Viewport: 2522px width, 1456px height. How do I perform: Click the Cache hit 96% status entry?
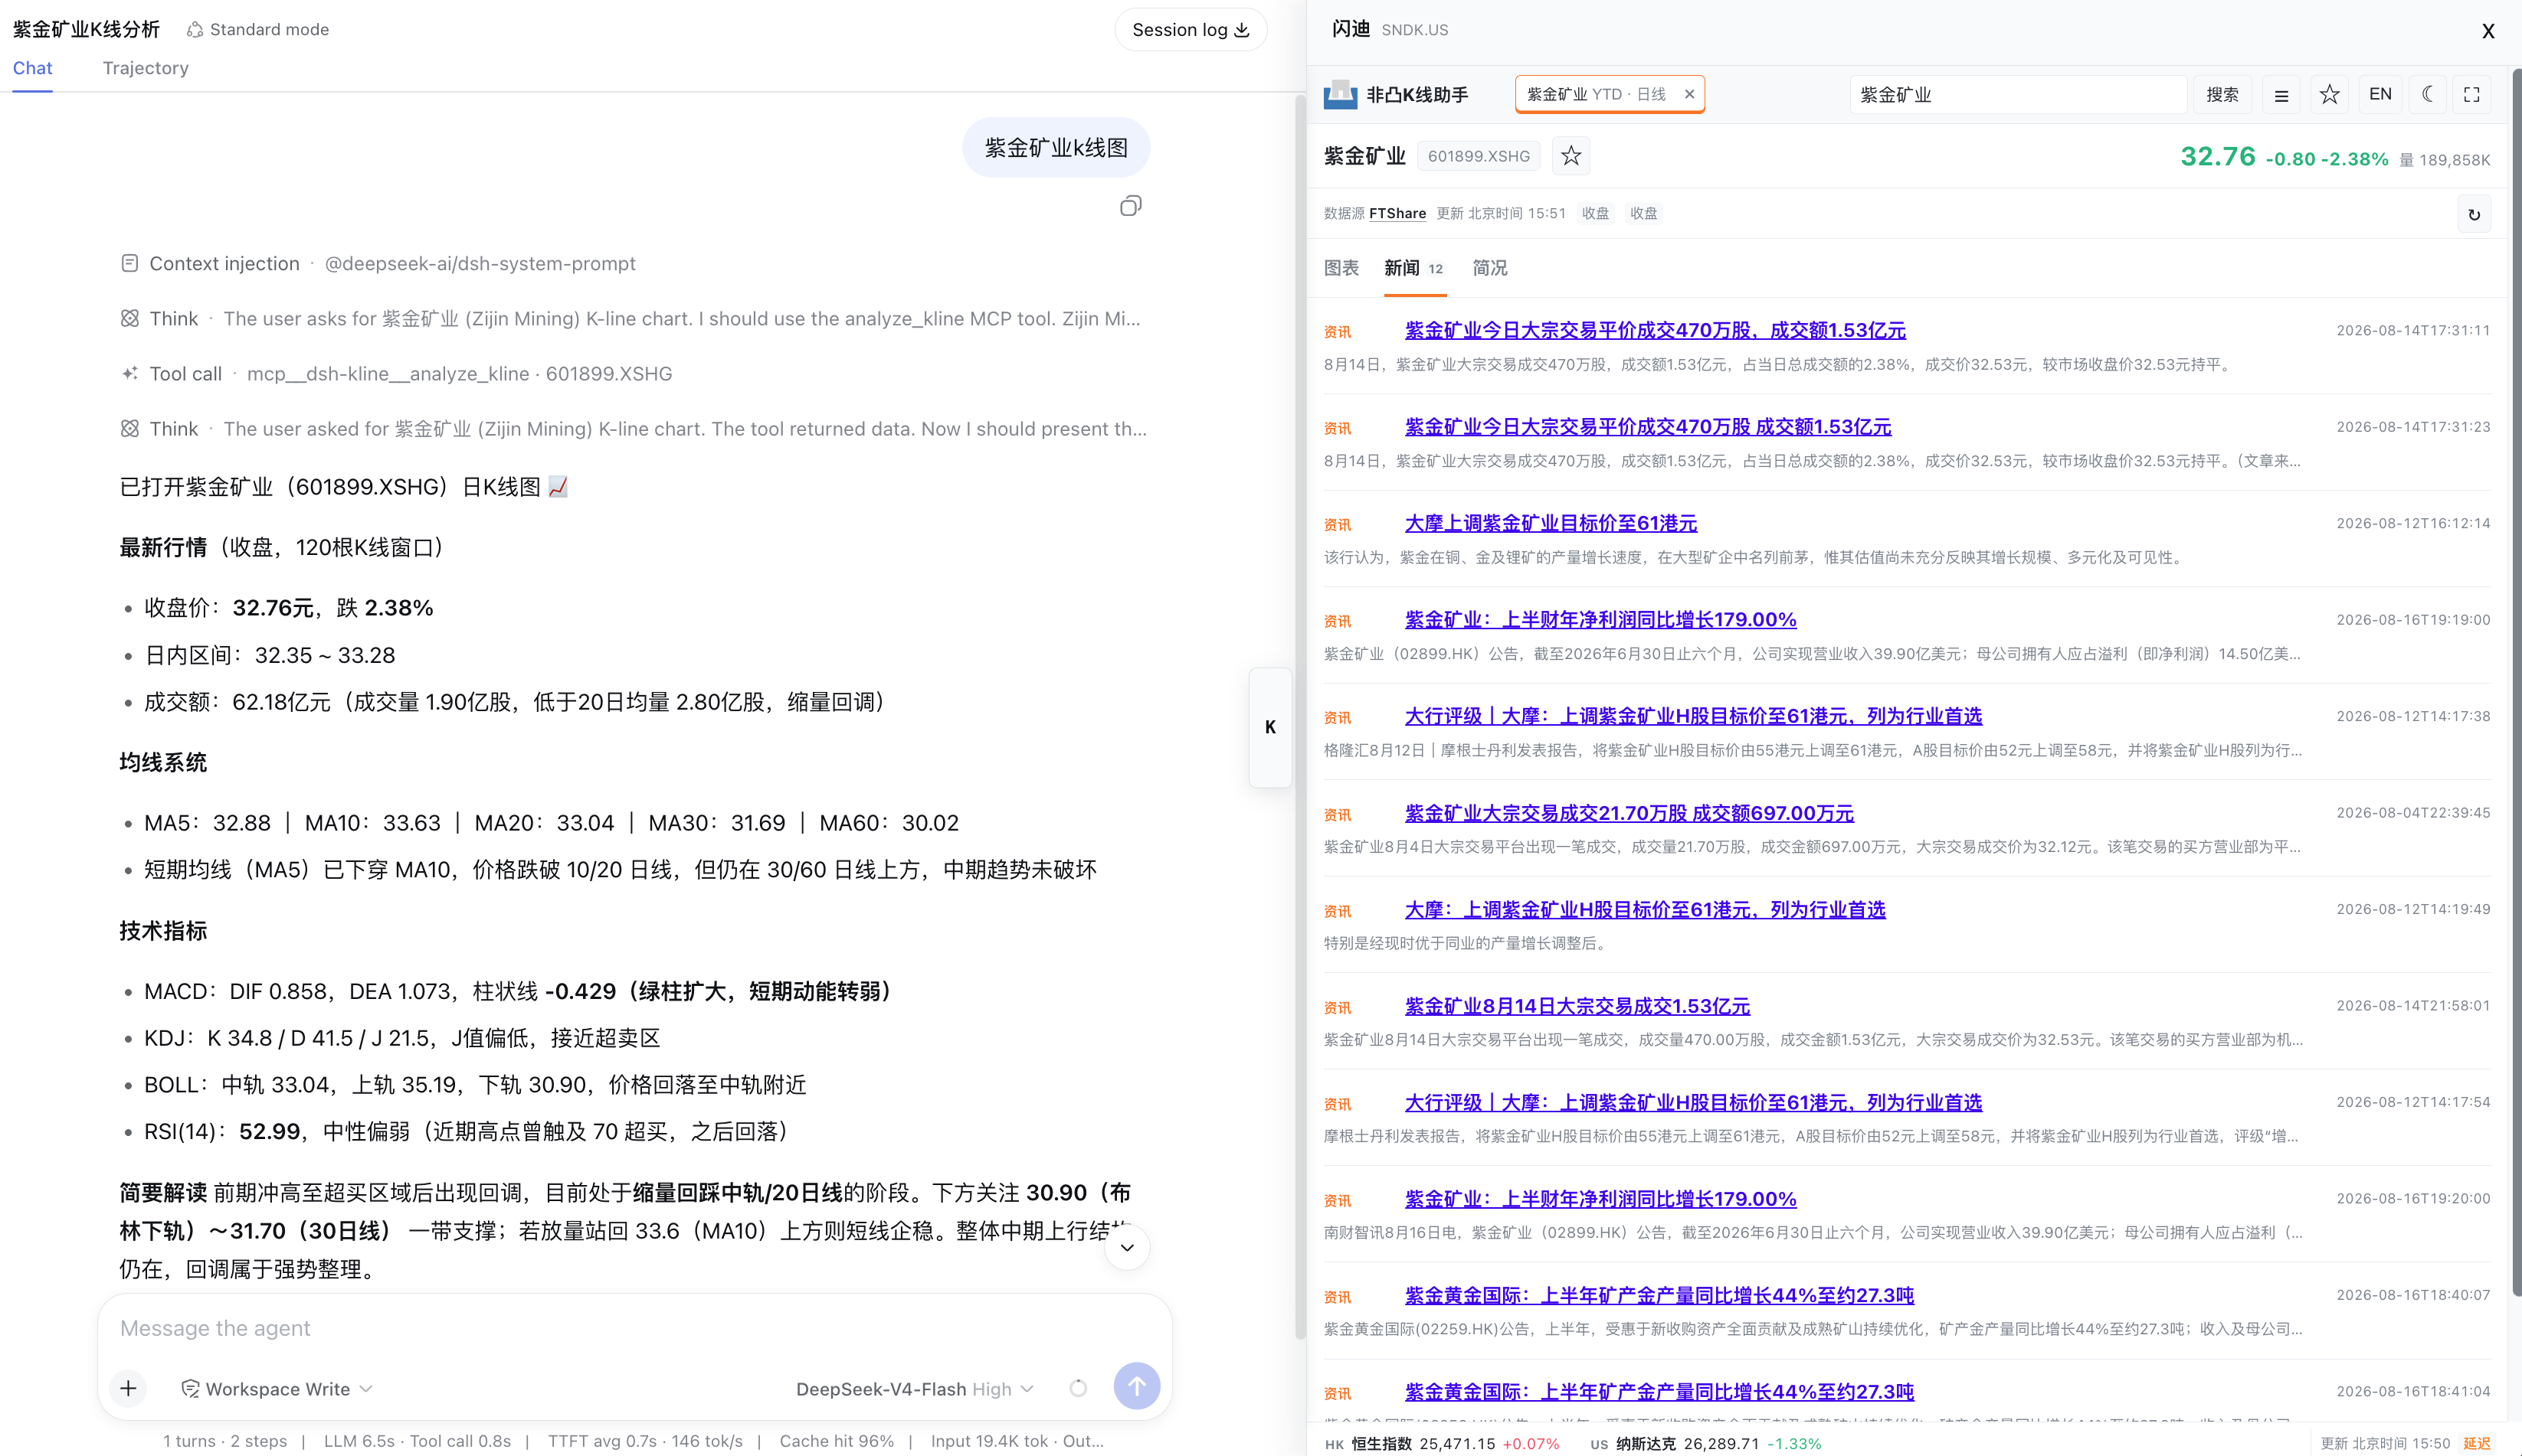click(837, 1441)
